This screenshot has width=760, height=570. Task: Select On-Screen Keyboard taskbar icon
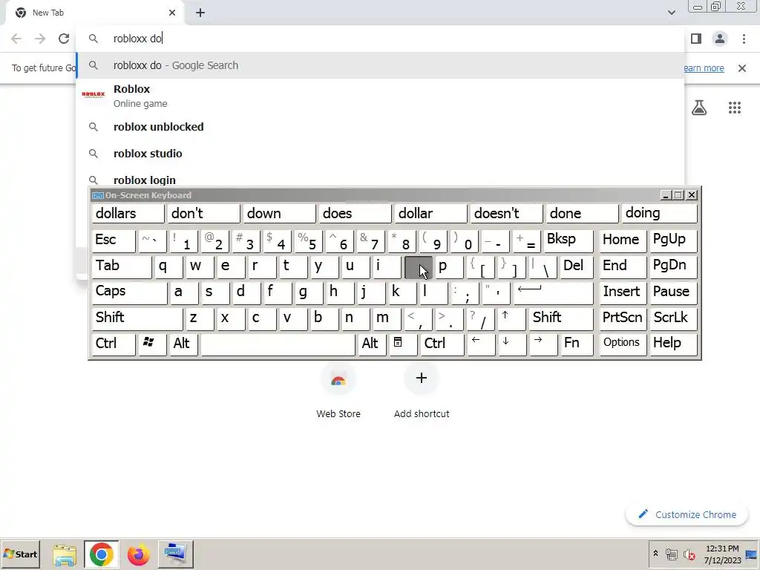pos(175,554)
